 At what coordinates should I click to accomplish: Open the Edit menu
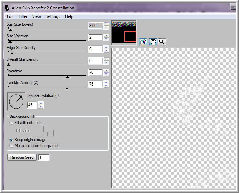[x=10, y=16]
